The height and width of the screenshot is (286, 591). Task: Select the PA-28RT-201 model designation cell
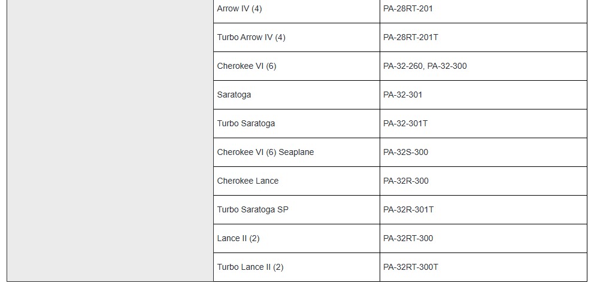408,9
